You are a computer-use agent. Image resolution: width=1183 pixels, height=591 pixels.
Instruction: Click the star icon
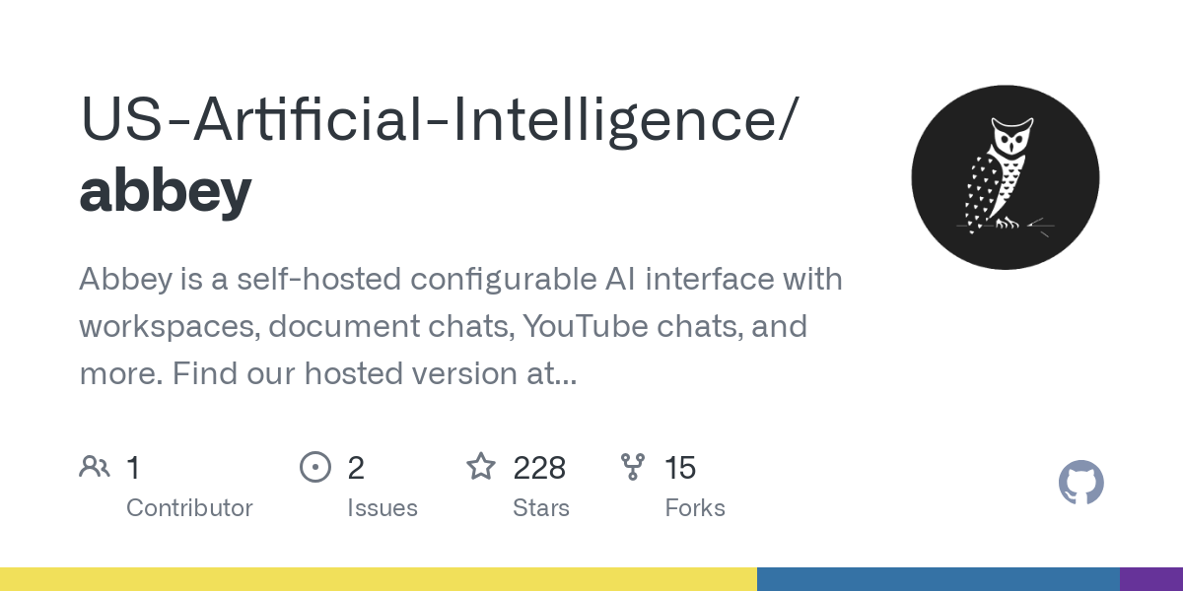(481, 467)
